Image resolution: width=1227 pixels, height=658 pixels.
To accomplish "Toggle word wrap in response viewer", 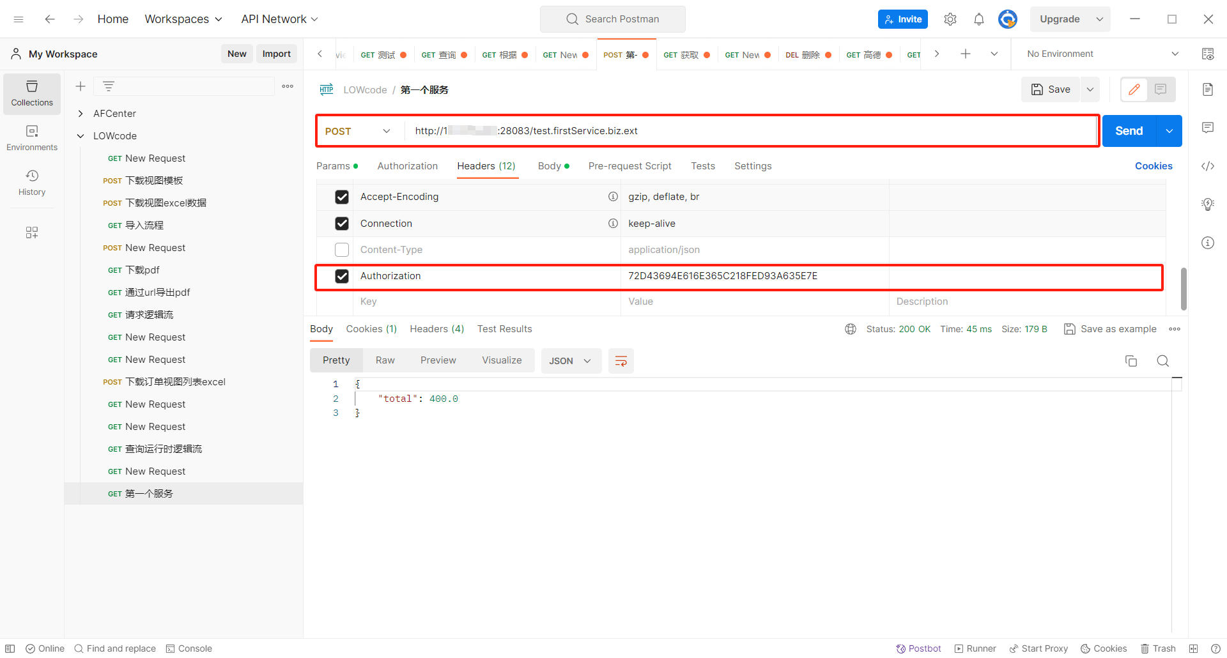I will tap(621, 361).
